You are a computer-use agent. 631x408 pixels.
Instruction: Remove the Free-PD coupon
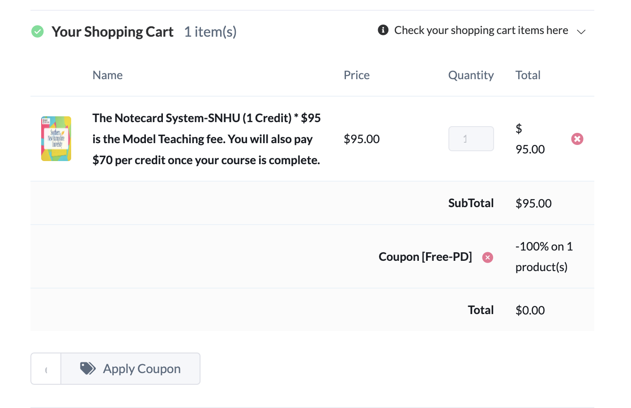[x=488, y=257]
